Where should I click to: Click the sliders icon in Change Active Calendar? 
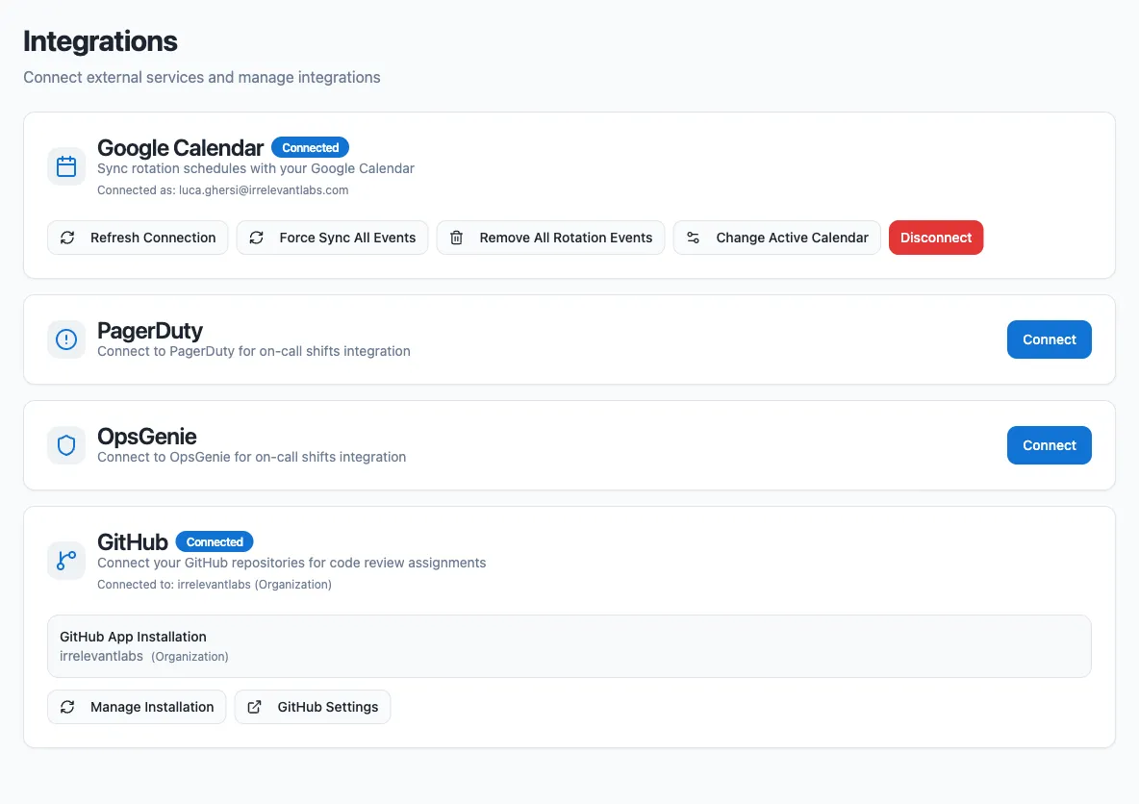point(693,238)
